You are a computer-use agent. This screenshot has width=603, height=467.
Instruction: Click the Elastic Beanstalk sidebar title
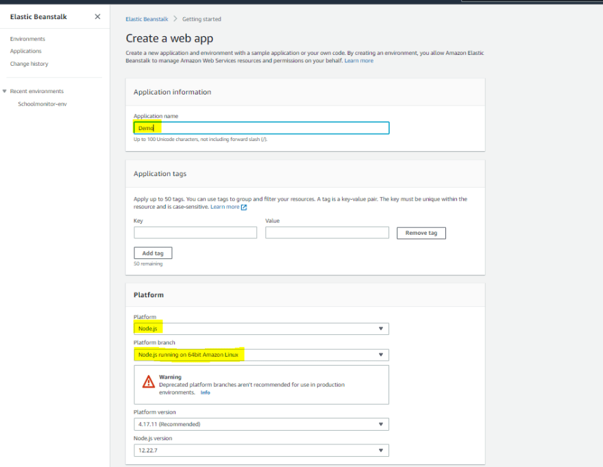[x=38, y=16]
